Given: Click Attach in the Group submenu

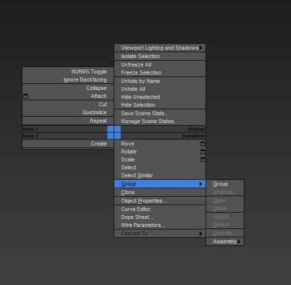Looking at the screenshot, I should (225, 217).
